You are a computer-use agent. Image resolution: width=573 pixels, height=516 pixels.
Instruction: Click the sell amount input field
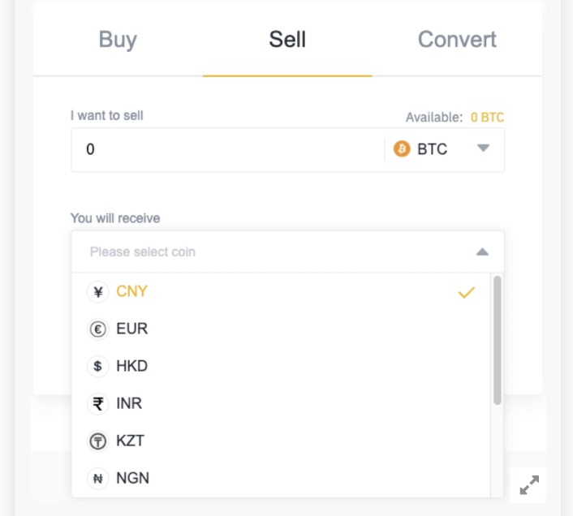click(227, 149)
